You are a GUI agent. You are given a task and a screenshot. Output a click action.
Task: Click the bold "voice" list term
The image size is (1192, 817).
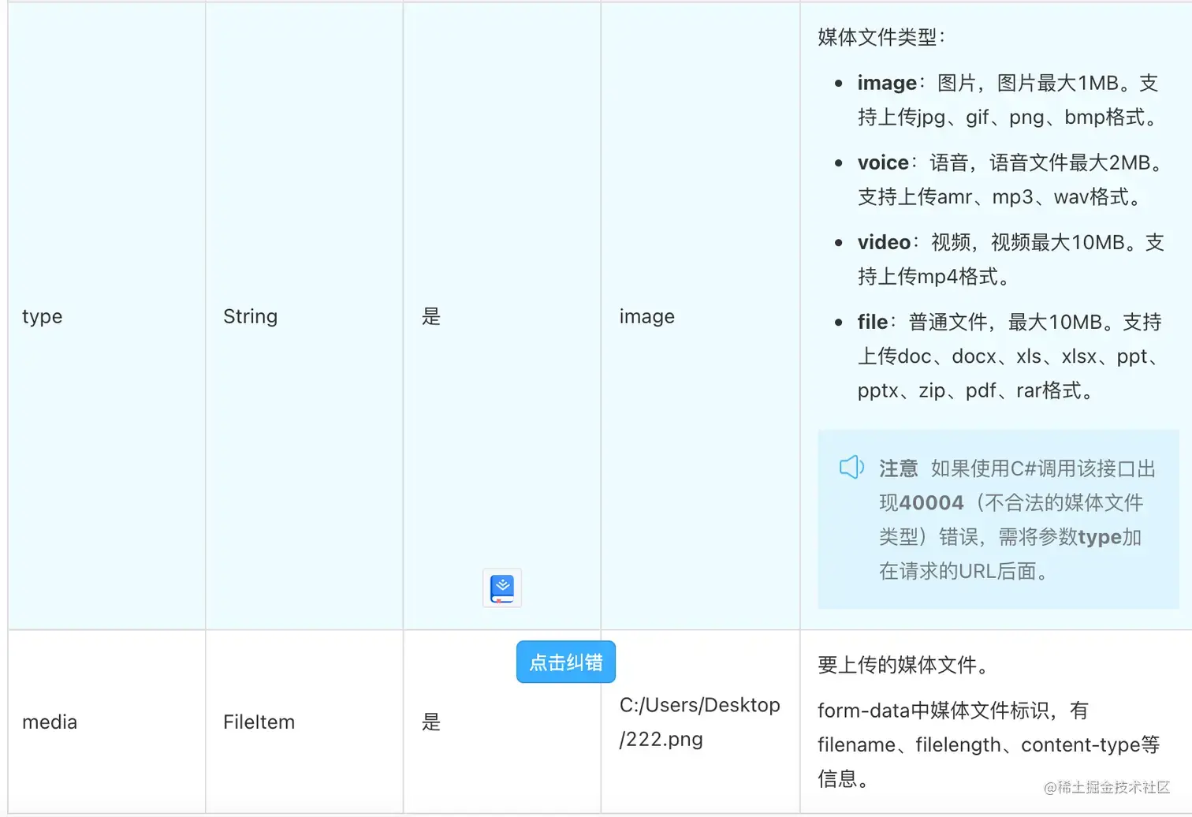[x=883, y=162]
